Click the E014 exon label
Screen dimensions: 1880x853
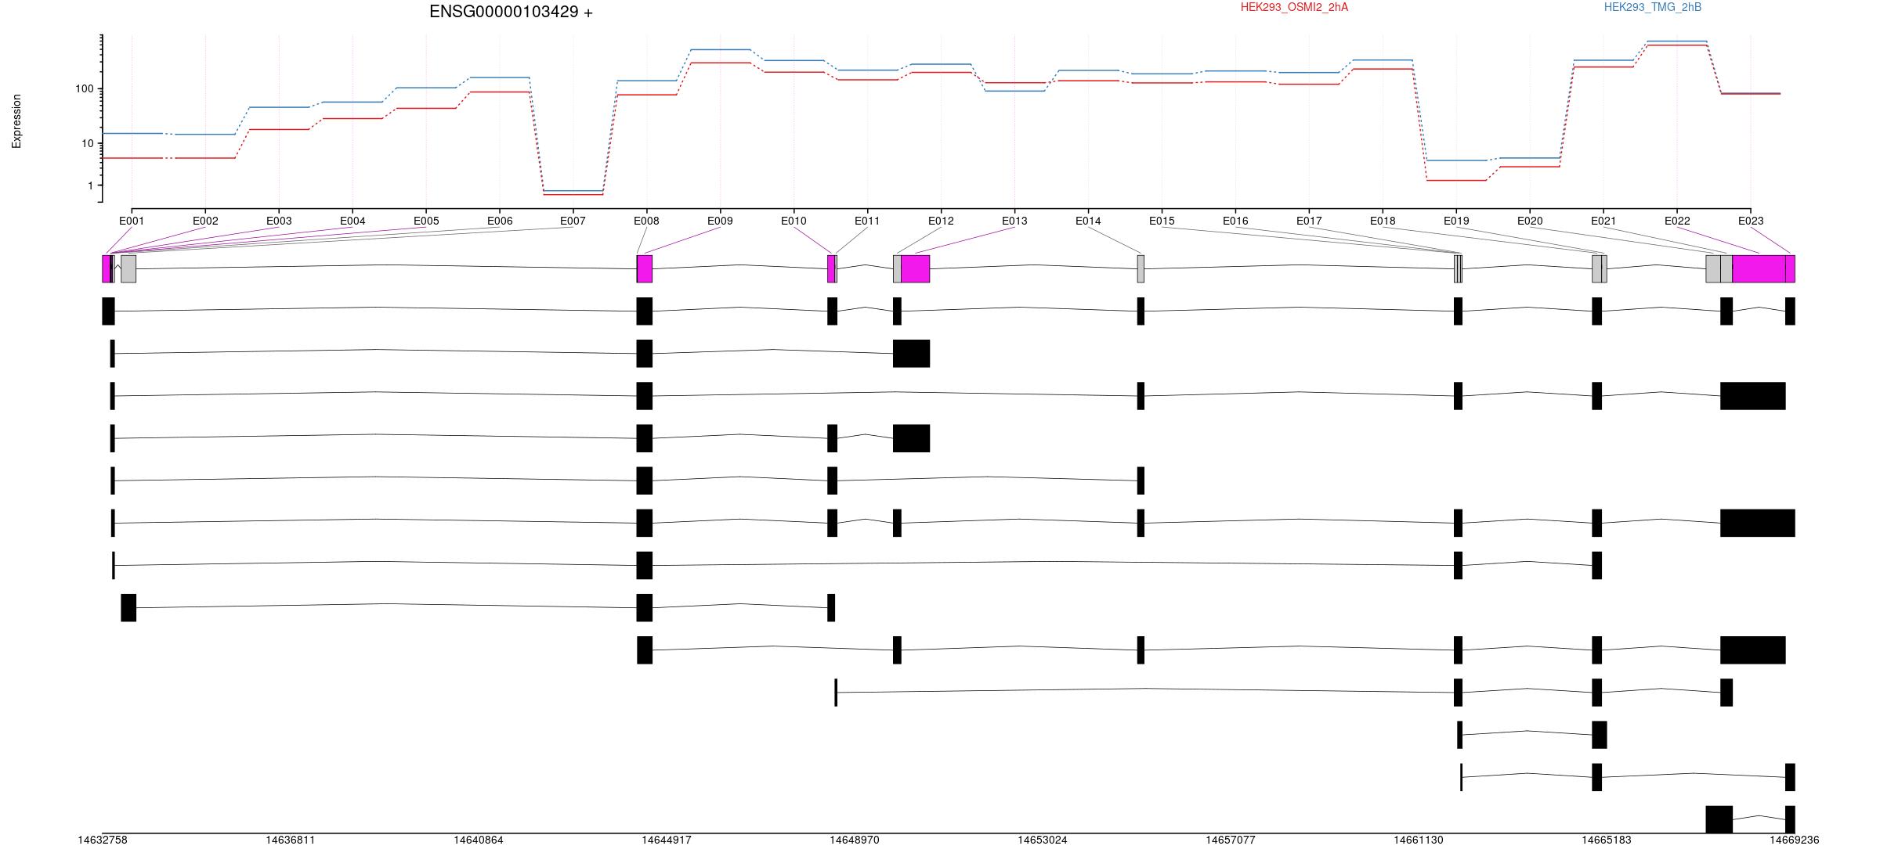tap(1088, 221)
